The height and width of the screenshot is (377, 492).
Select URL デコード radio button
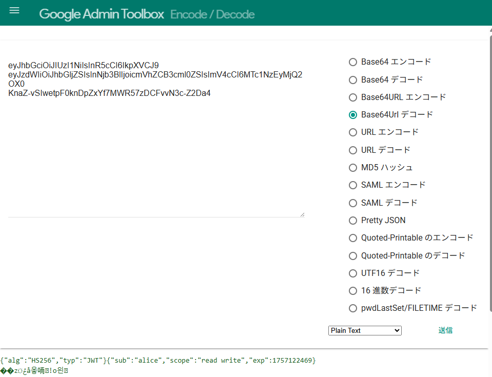(x=353, y=150)
